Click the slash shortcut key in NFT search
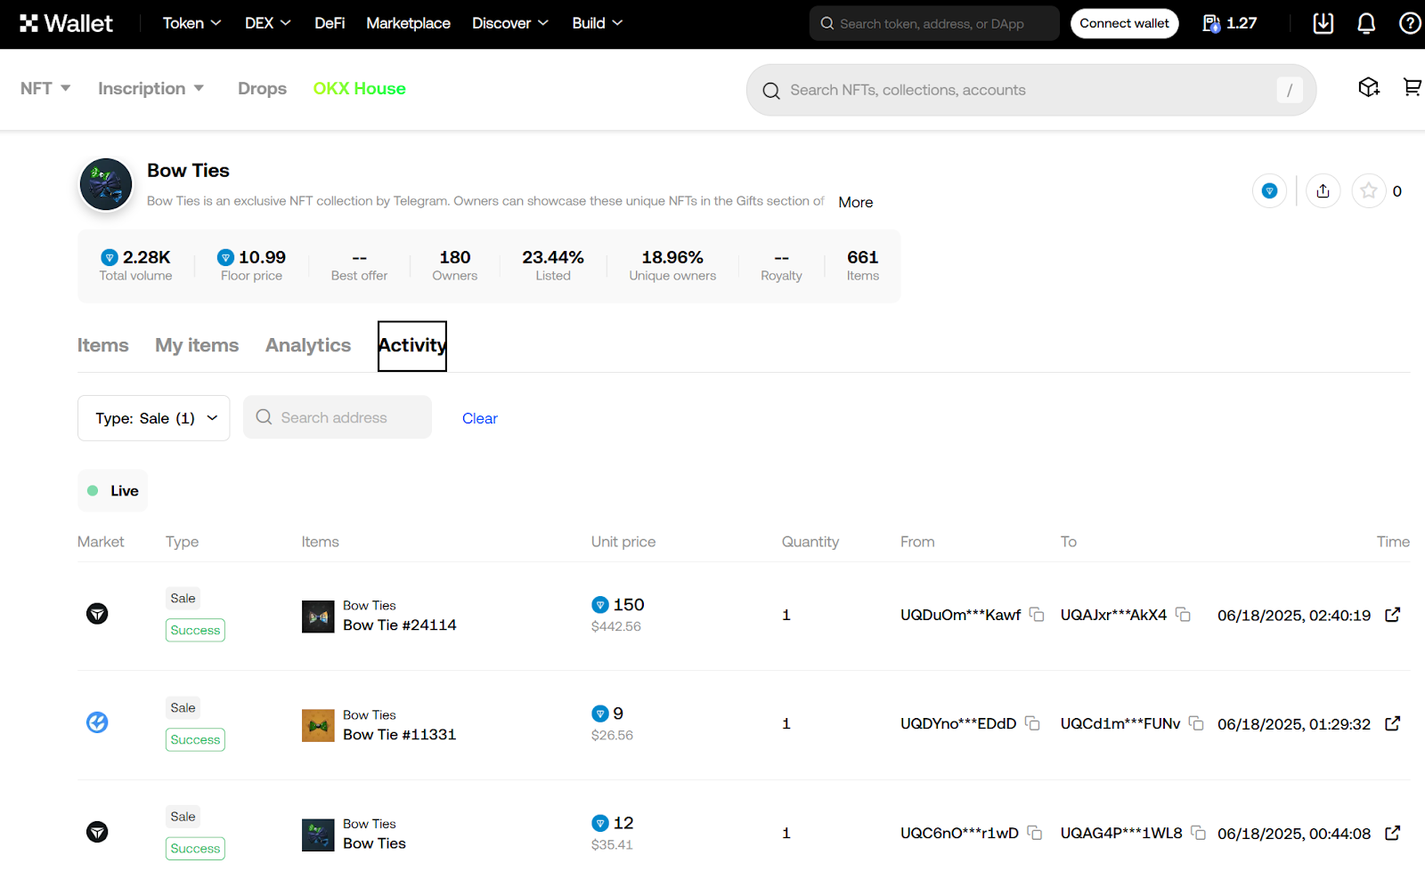Image resolution: width=1425 pixels, height=871 pixels. tap(1290, 90)
